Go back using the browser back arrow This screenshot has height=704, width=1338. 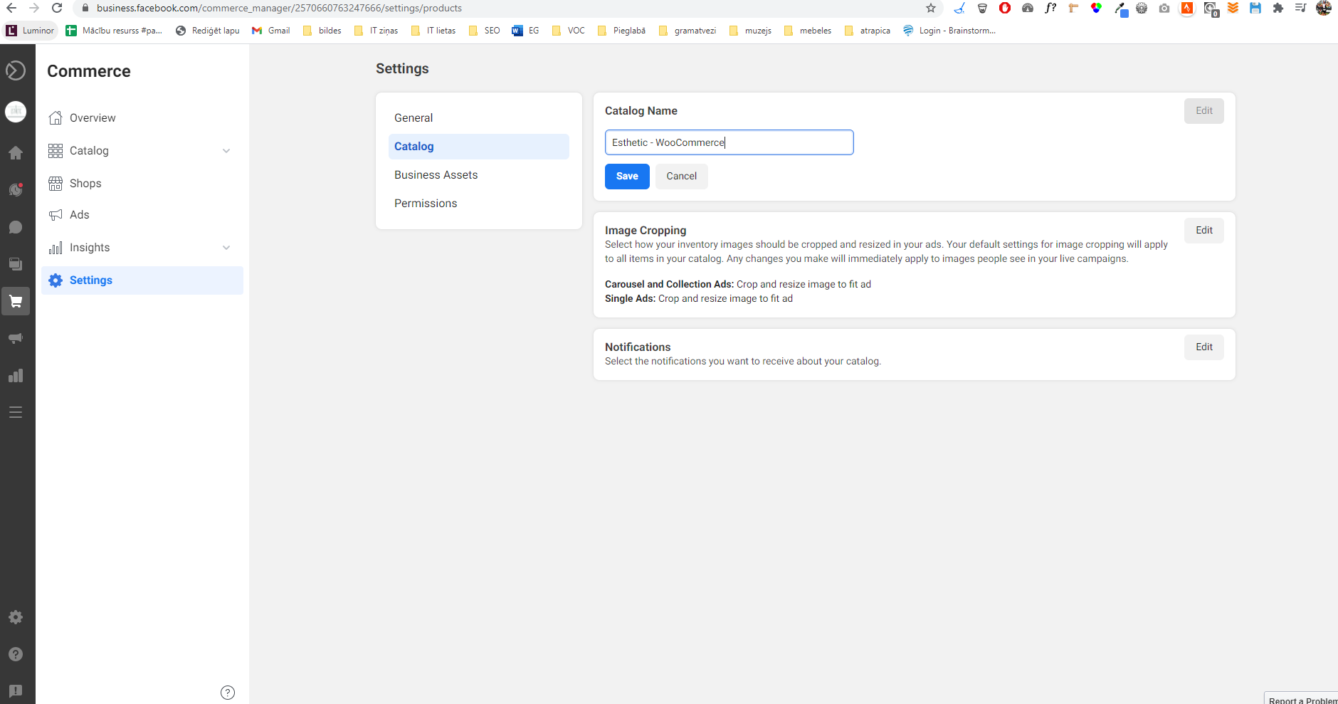pyautogui.click(x=11, y=8)
